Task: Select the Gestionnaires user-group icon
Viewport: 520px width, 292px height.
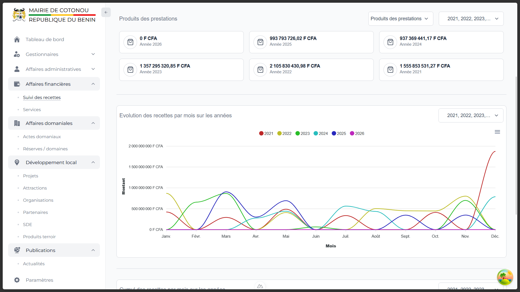Action: coord(17,54)
